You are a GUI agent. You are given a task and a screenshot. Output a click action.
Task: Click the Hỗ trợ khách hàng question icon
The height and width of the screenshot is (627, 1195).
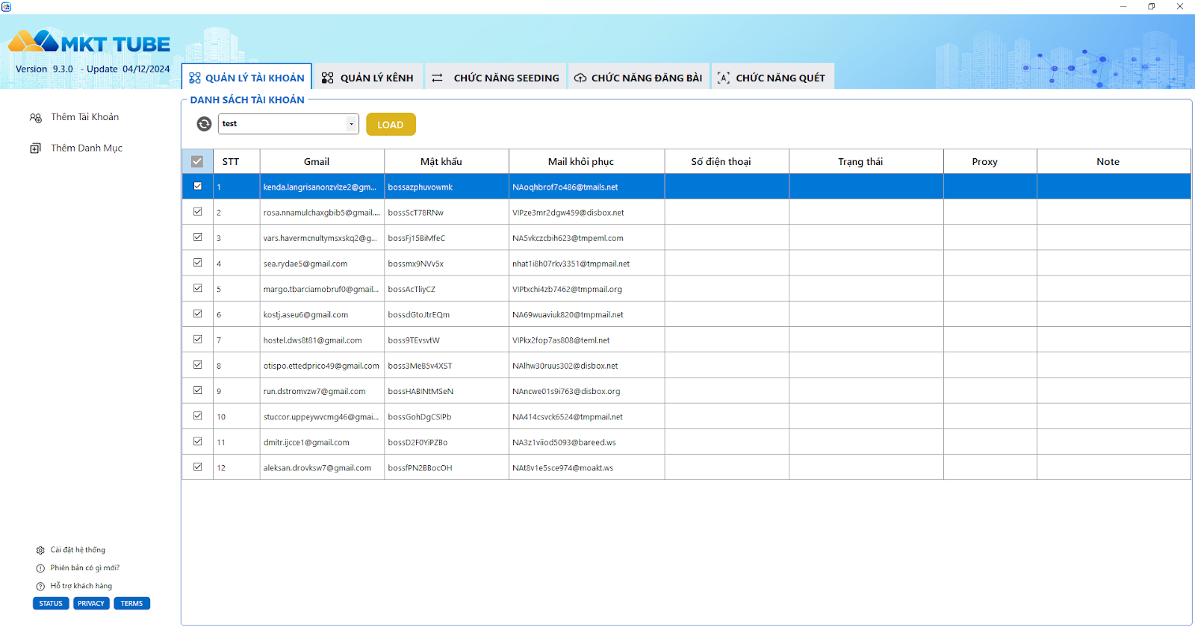(x=40, y=586)
